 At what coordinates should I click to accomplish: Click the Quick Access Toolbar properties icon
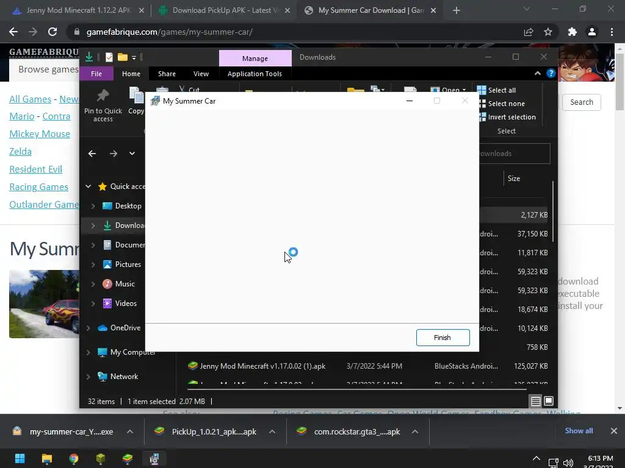click(x=109, y=57)
